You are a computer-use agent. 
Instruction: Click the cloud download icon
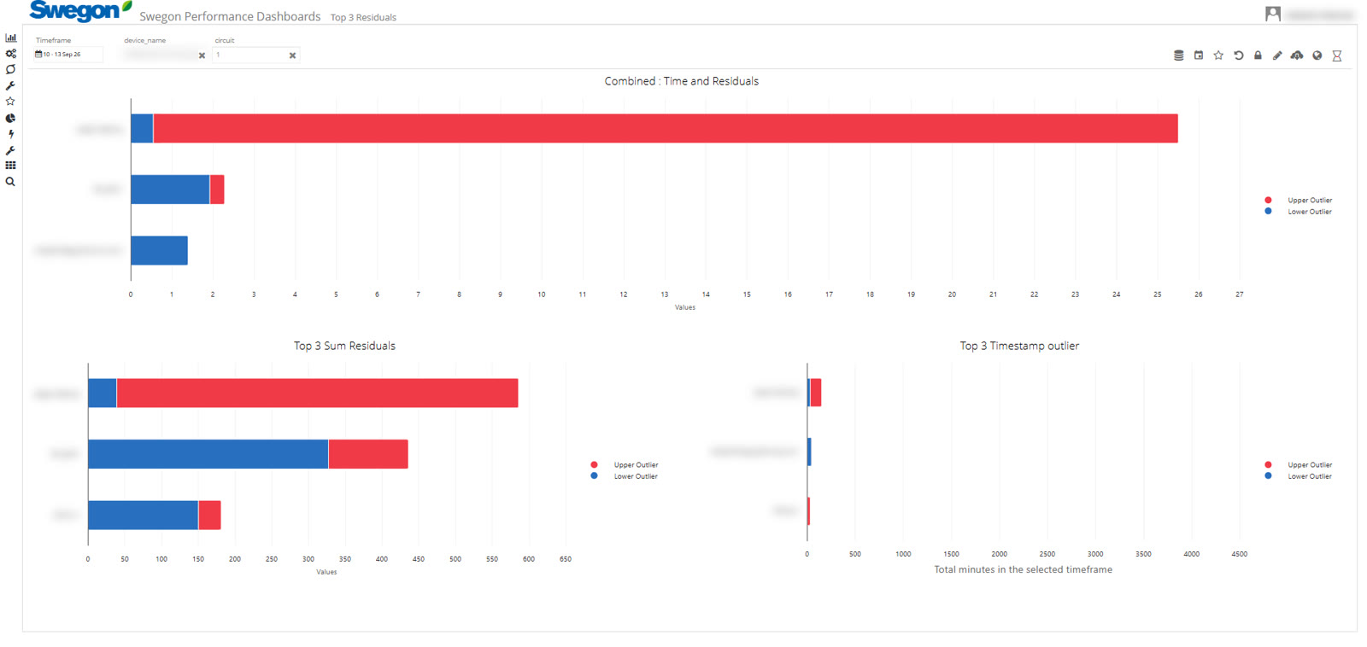[1297, 55]
